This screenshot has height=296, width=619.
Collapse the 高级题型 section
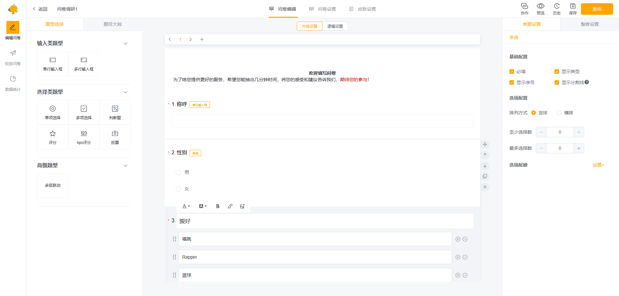pos(125,166)
